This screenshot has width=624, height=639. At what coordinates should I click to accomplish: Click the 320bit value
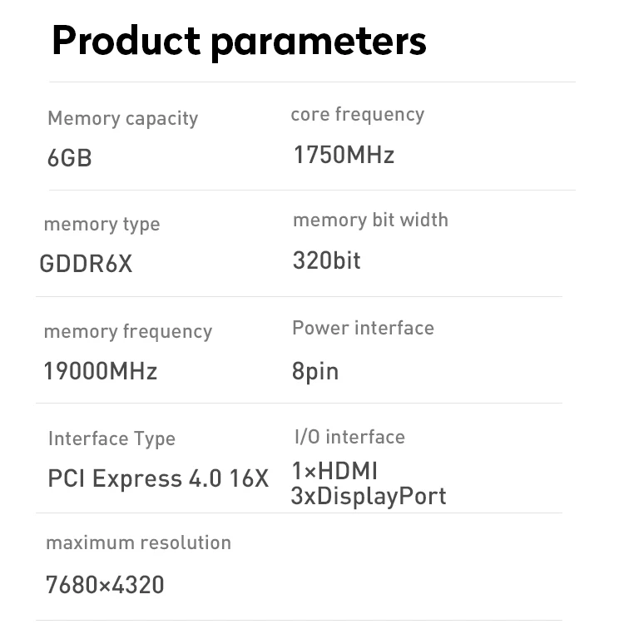326,260
